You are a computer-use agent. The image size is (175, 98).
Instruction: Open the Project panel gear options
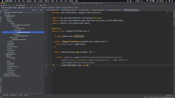tap(41, 10)
